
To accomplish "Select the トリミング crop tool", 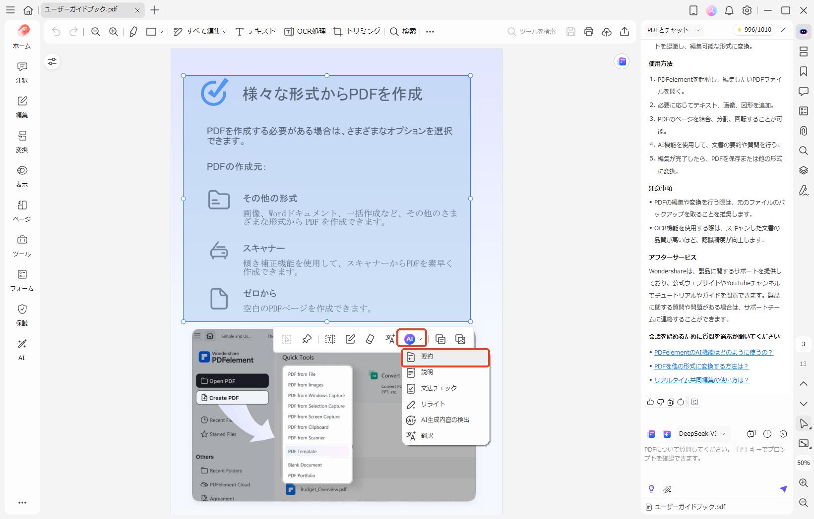I will 357,31.
